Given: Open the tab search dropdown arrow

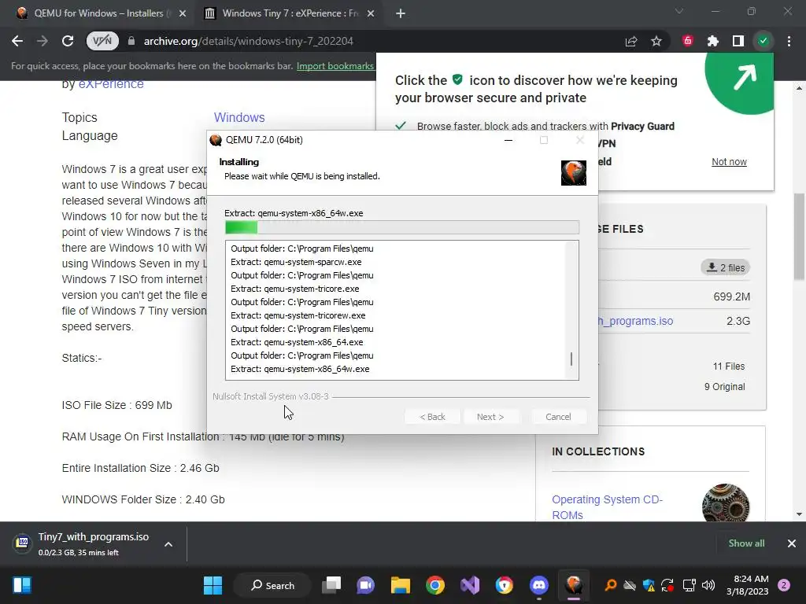Looking at the screenshot, I should [x=679, y=11].
